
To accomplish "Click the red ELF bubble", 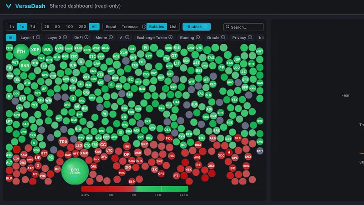I will (9, 178).
